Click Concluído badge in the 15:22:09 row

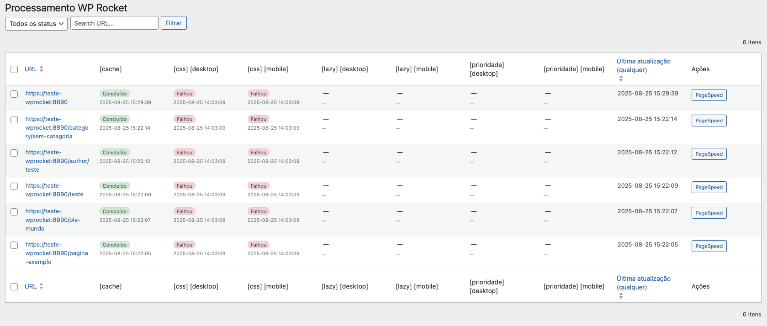click(115, 186)
